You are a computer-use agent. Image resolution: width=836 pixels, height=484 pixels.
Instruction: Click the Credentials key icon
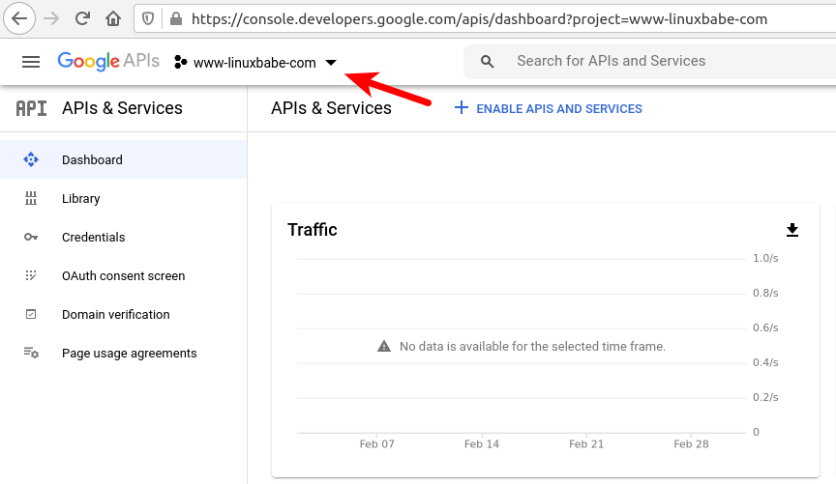coord(31,238)
